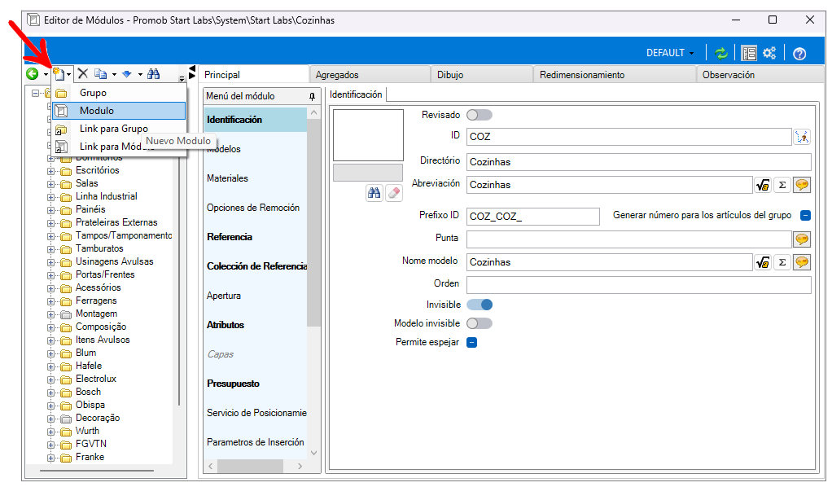This screenshot has height=487, width=832.
Task: Expand the Escritórios folder in tree
Action: tap(51, 171)
